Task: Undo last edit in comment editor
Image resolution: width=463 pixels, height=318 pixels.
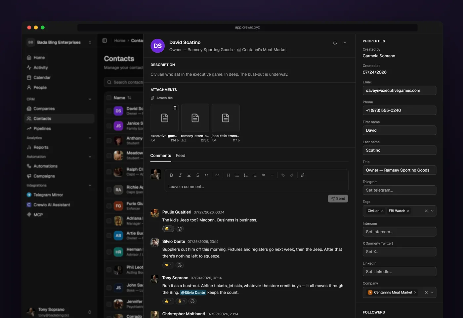Action: click(283, 175)
